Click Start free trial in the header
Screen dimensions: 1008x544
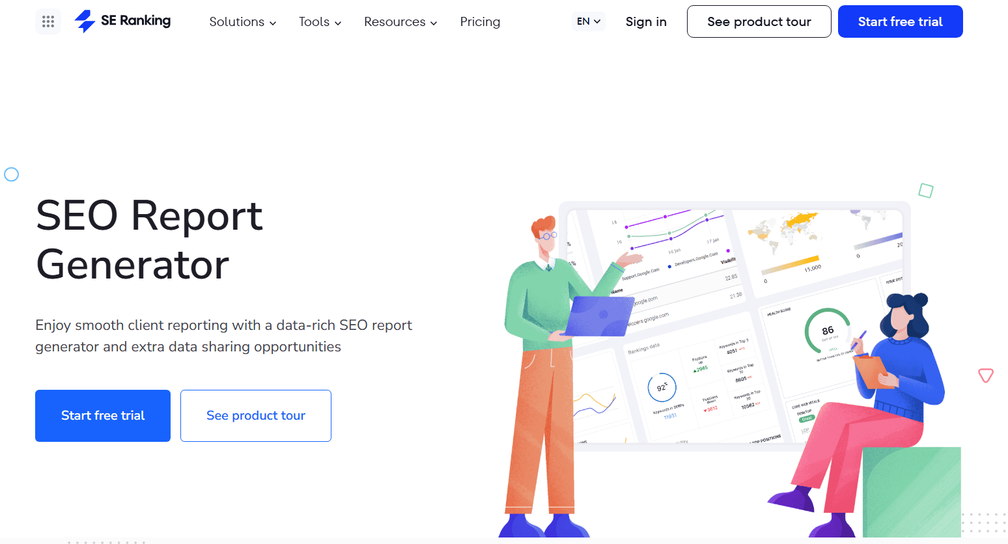tap(901, 21)
